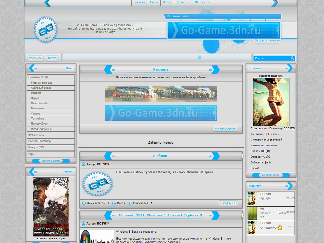Go to ТОП сайтов in top menu
Image resolution: width=324 pixels, height=243 pixels.
201,2
